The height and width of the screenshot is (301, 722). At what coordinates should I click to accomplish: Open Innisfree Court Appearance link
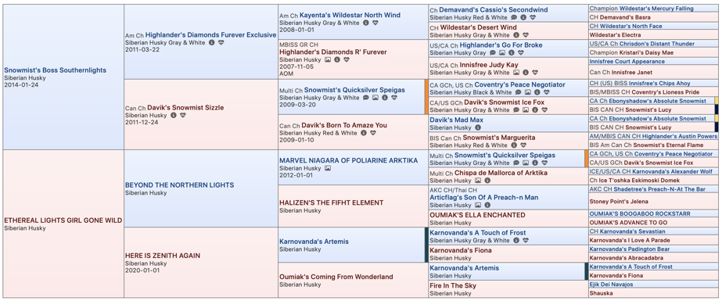click(627, 61)
